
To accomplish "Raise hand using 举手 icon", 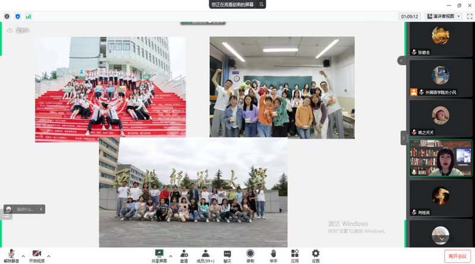I will coord(273,255).
